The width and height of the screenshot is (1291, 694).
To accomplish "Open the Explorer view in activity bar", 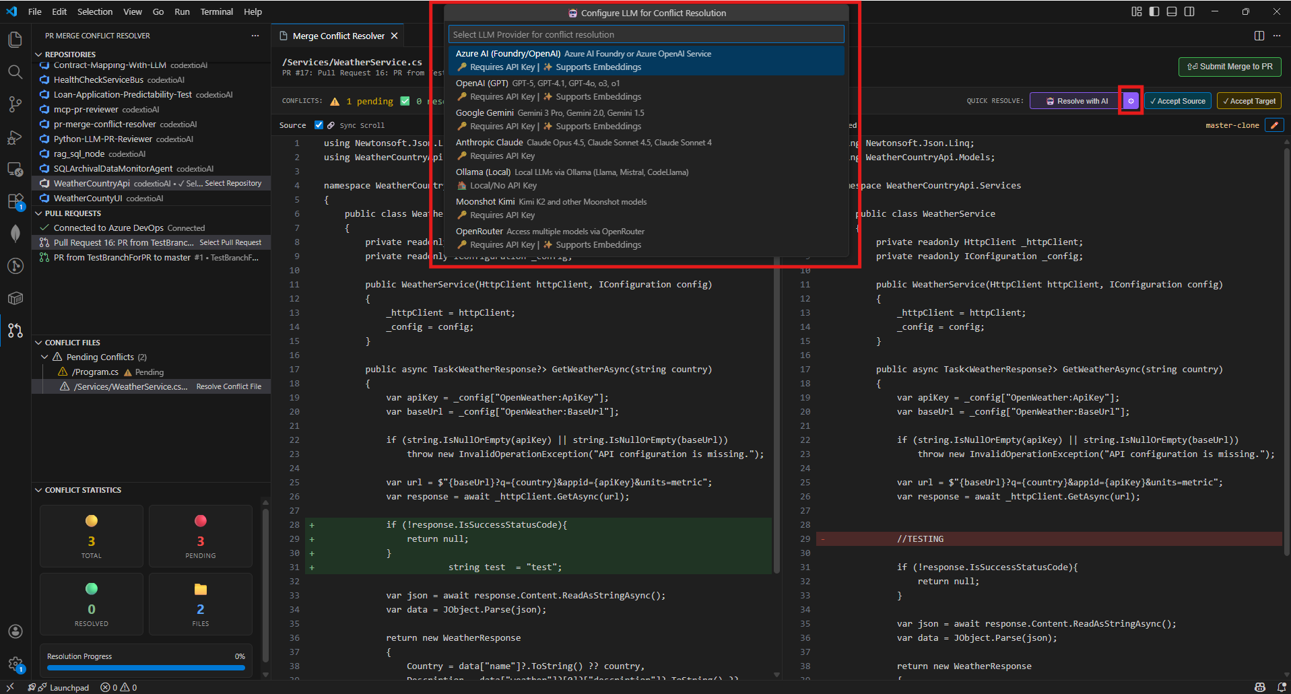I will coord(15,40).
